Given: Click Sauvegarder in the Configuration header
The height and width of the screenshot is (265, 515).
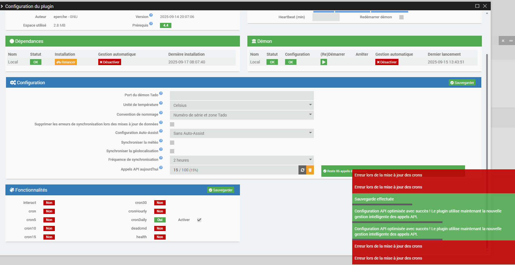Looking at the screenshot, I should pos(462,83).
